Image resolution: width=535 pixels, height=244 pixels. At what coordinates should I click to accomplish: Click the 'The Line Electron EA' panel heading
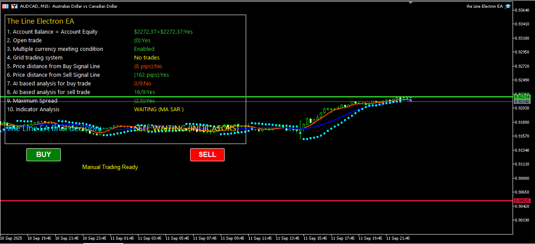(41, 21)
